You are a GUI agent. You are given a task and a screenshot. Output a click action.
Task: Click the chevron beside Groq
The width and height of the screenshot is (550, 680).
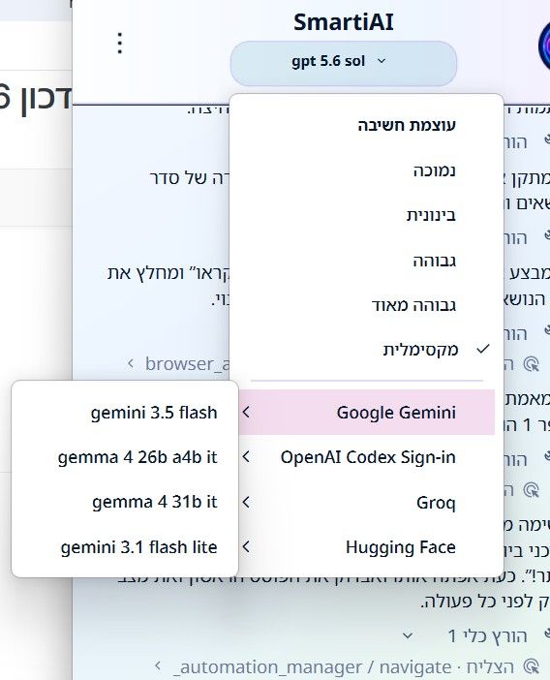coord(246,502)
